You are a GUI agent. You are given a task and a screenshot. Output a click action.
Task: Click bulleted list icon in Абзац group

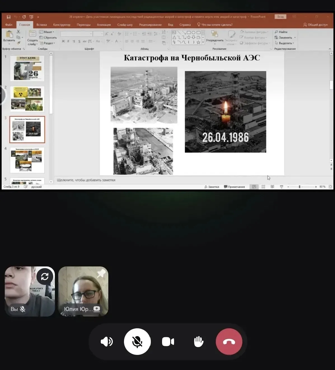point(127,34)
